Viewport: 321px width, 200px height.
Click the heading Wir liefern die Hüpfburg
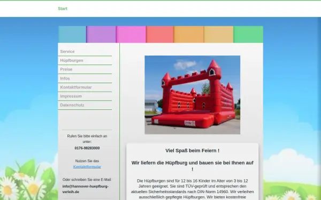(193, 166)
